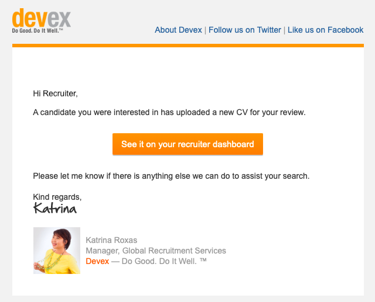Click the sentence about the uploaded new CV

point(169,112)
